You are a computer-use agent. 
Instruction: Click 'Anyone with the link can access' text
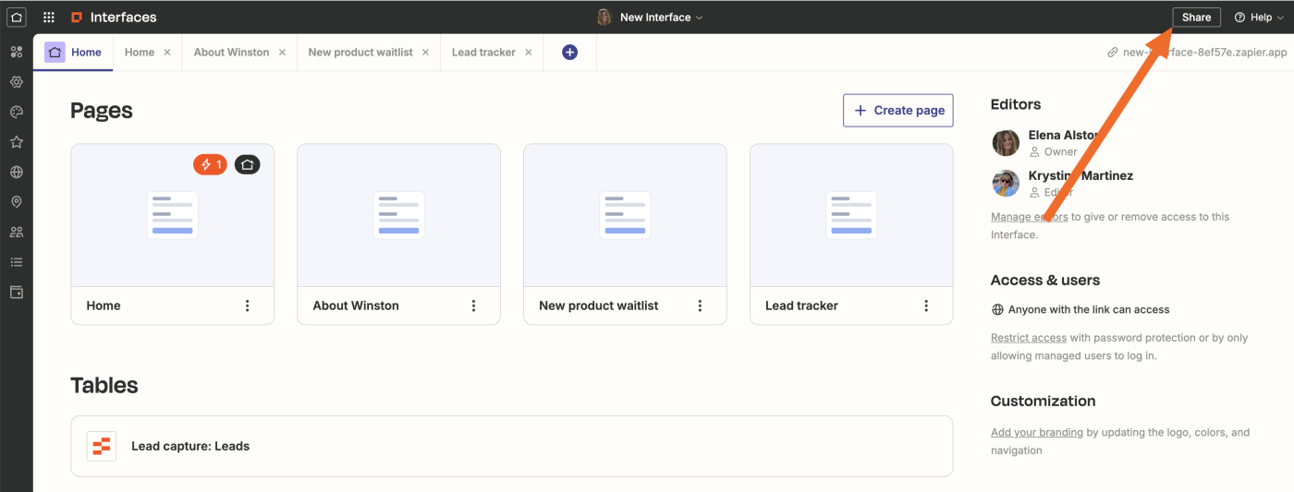(1089, 310)
